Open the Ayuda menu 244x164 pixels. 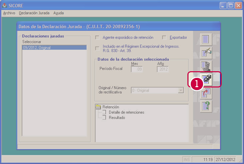click(59, 13)
